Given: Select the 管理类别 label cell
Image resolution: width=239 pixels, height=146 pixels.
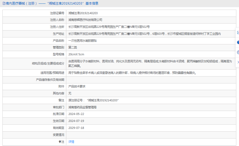Looking at the screenshot, I should tap(34, 47).
